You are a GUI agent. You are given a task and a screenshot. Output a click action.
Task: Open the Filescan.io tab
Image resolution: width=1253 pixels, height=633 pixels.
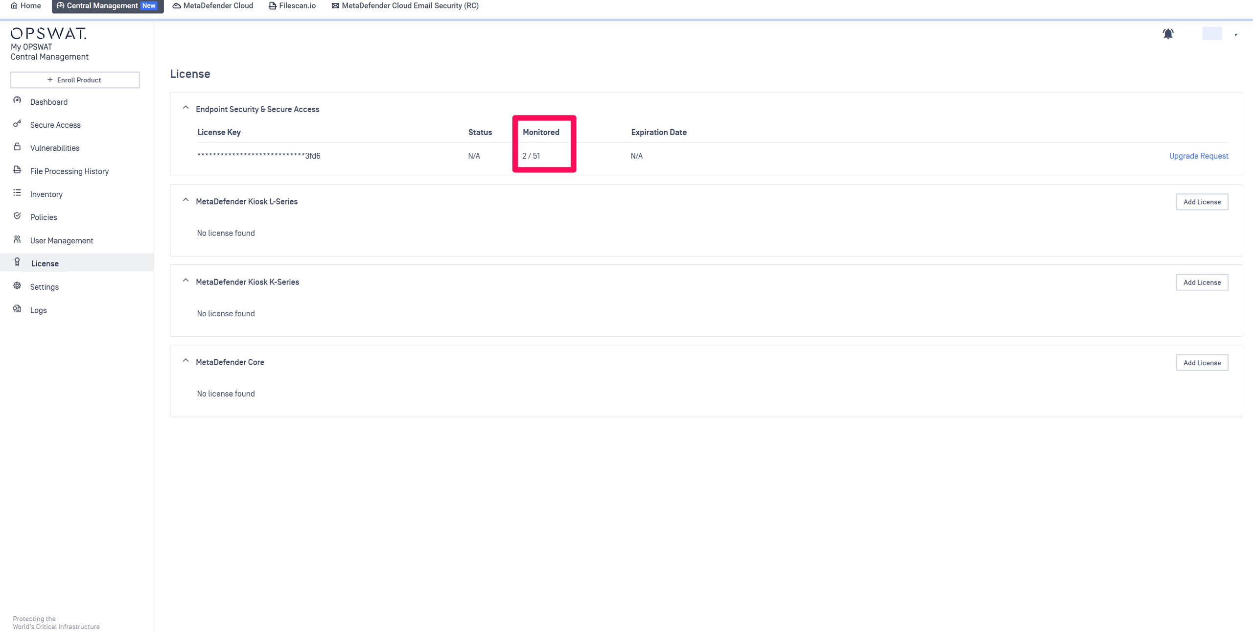(292, 6)
